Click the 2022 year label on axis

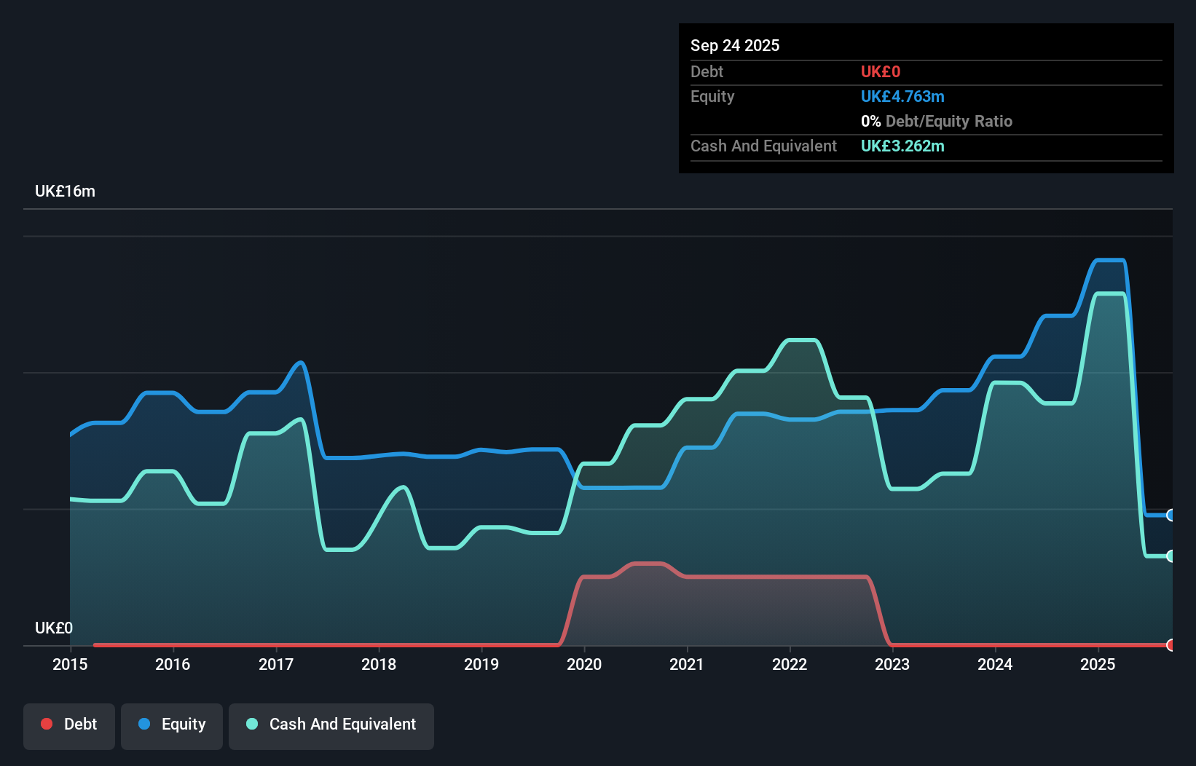(790, 664)
